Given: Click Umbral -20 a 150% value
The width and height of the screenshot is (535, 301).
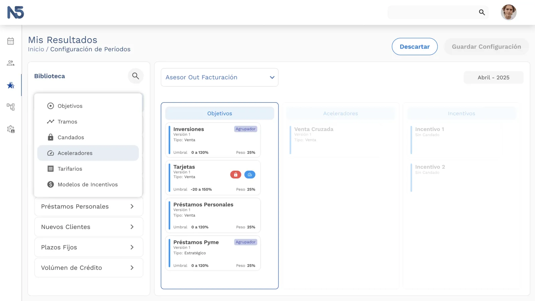Looking at the screenshot, I should (x=201, y=190).
